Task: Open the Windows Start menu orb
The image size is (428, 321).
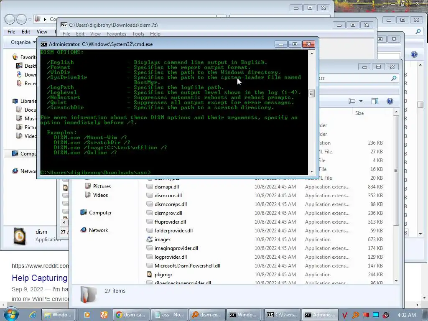Action: pyautogui.click(x=11, y=314)
